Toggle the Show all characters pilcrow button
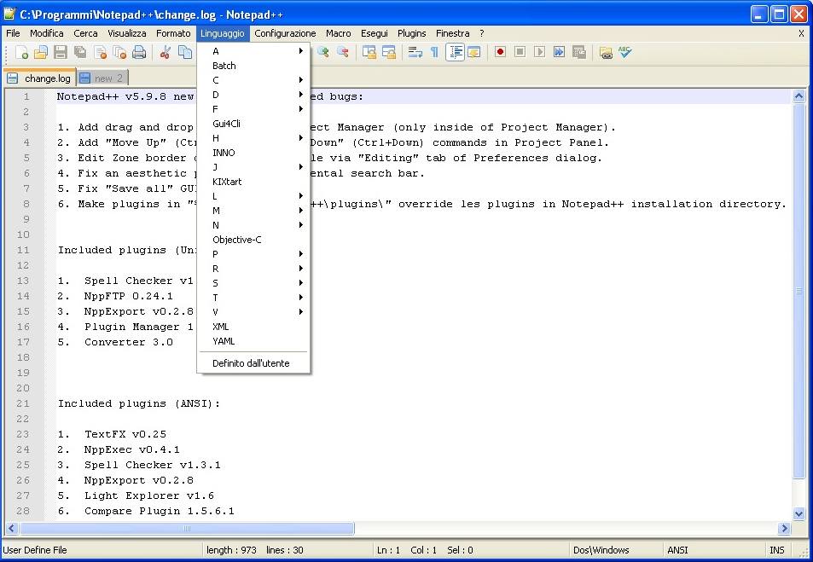This screenshot has width=813, height=562. pyautogui.click(x=434, y=53)
